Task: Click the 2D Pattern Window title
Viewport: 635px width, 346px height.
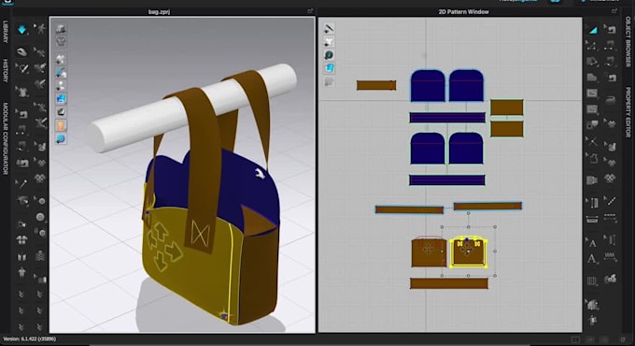Action: pyautogui.click(x=464, y=12)
